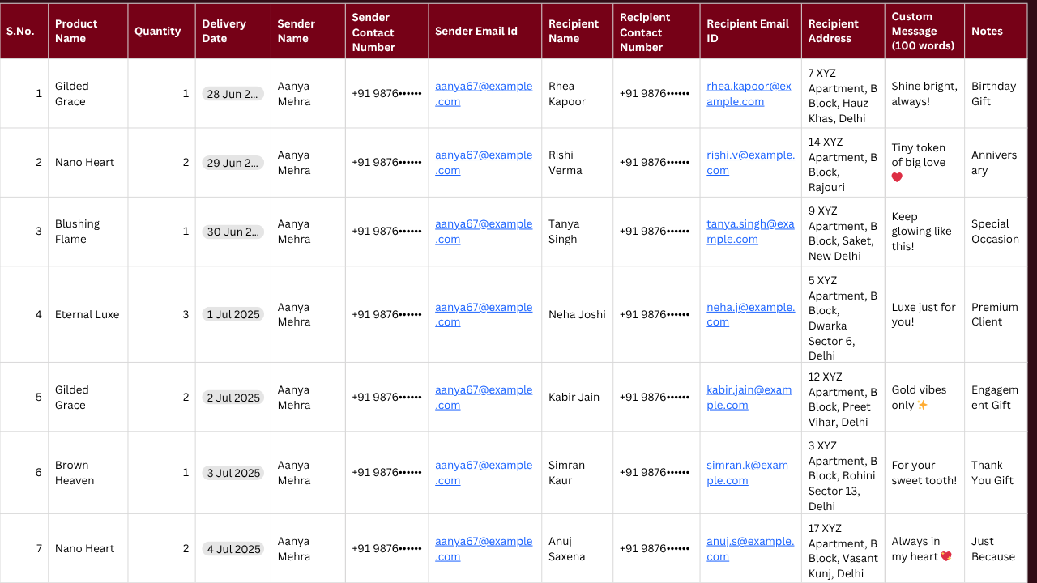Screen dimensions: 1037x583
Task: Click the S.No. column header
Action: (24, 31)
